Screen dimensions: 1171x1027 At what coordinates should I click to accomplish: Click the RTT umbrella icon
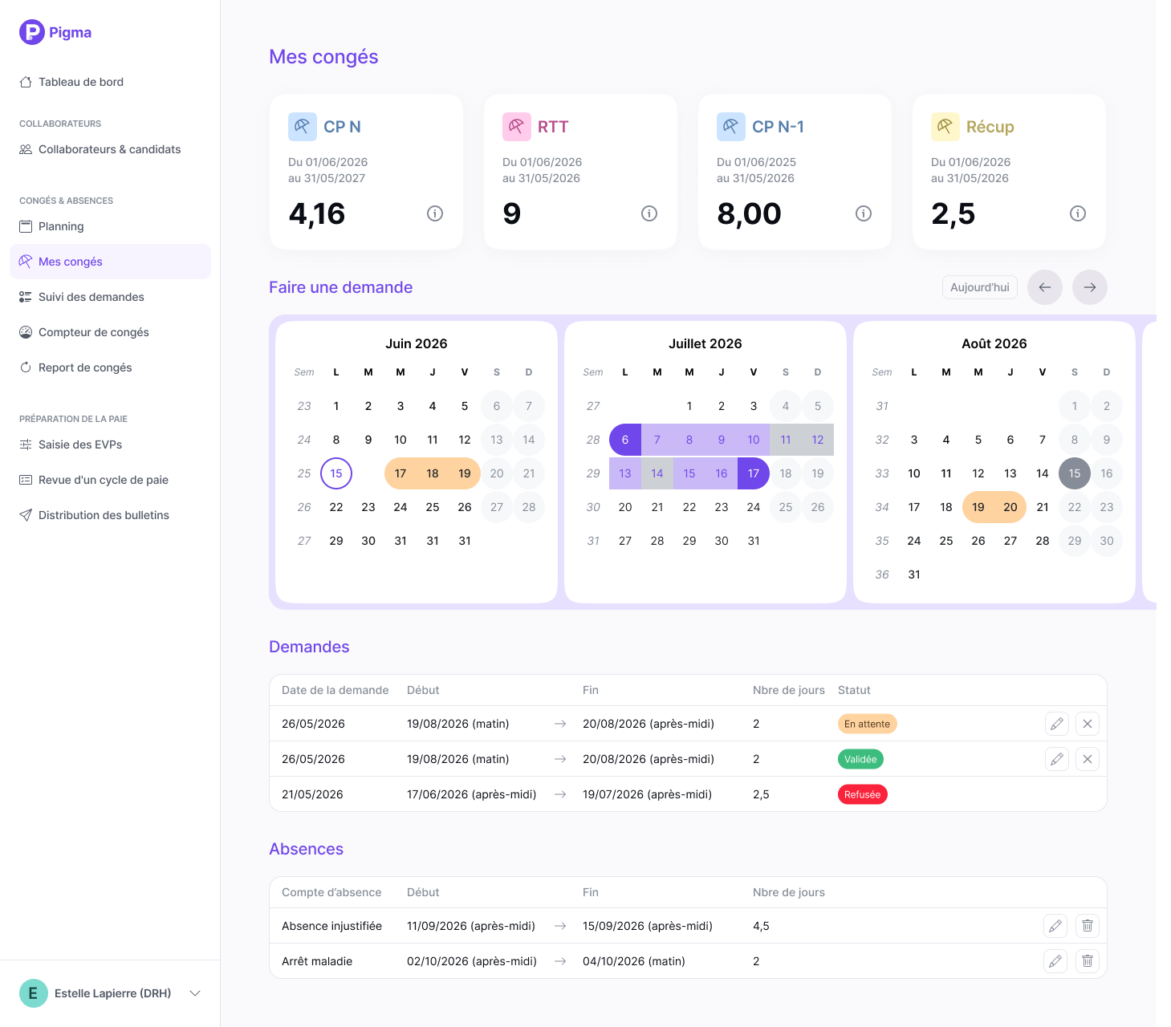coord(517,127)
